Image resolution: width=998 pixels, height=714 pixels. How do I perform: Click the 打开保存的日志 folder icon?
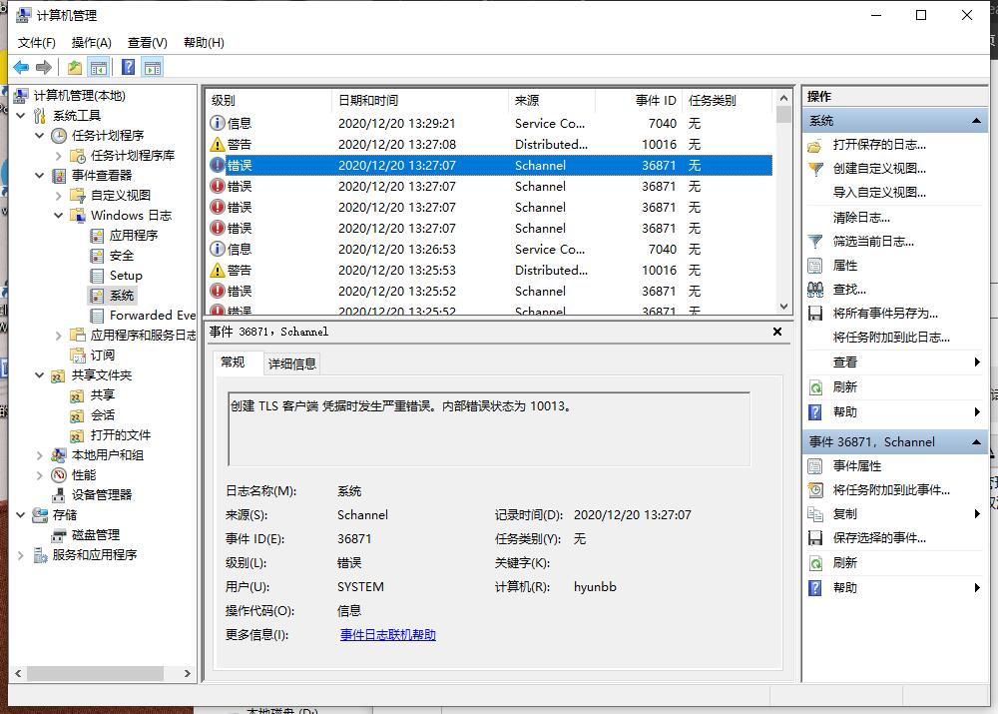814,145
